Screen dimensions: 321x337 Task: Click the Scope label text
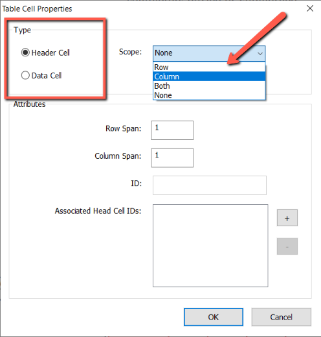130,52
